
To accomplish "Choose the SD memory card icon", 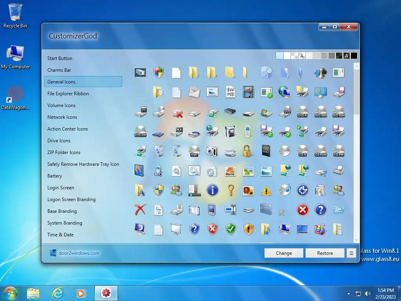I will 266,151.
